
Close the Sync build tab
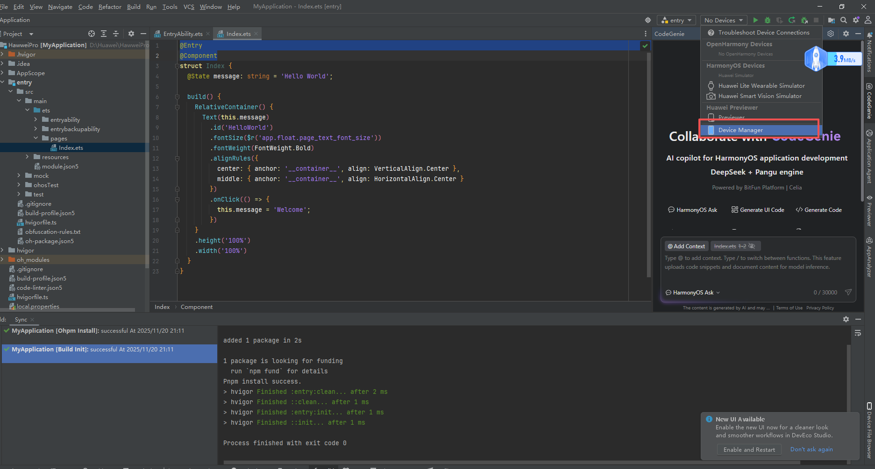tap(32, 320)
